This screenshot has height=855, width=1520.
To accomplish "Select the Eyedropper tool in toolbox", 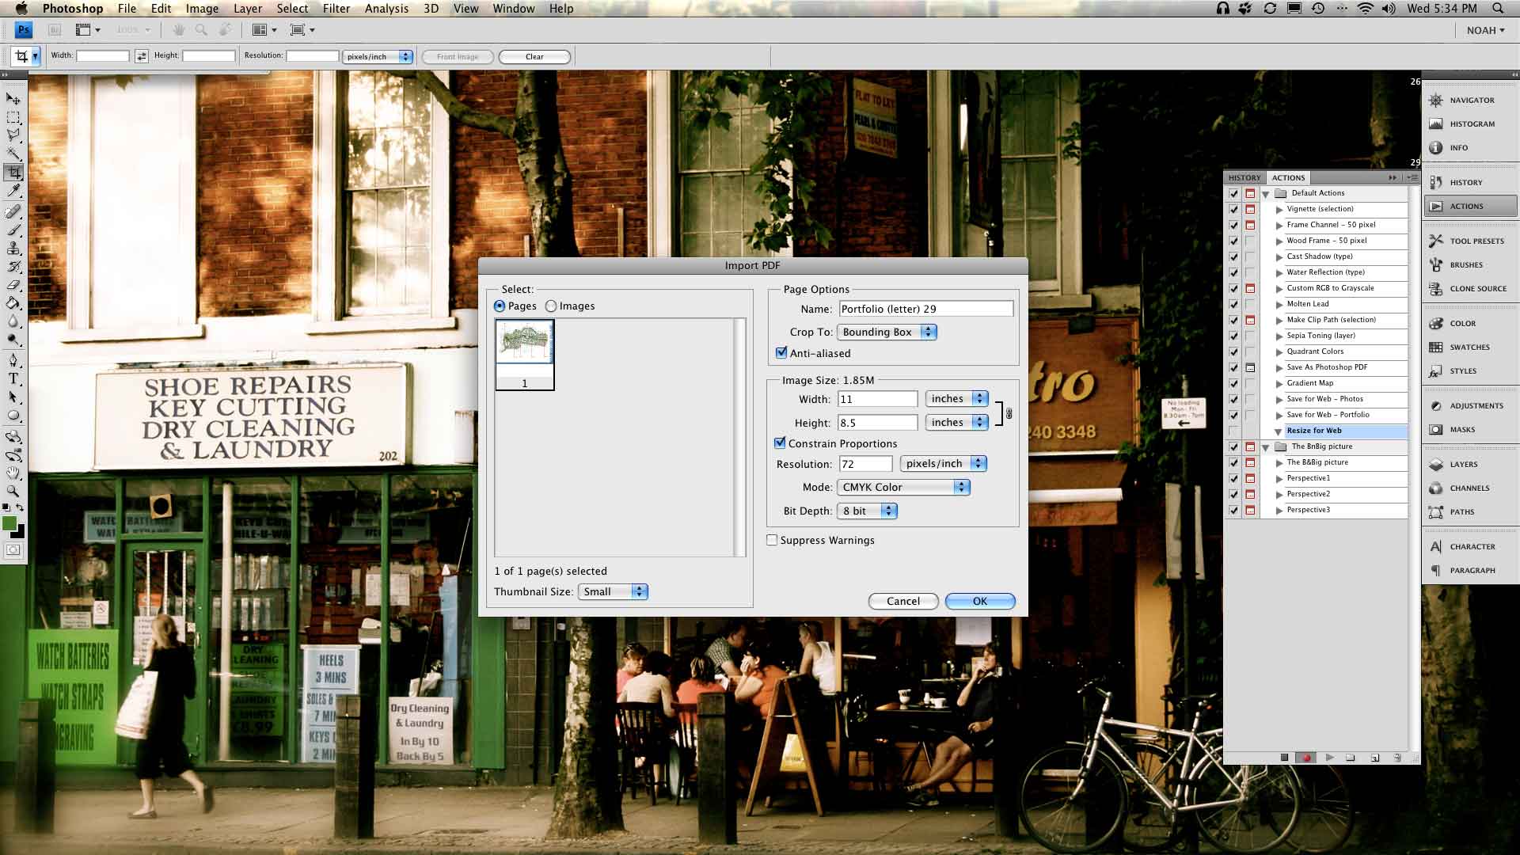I will [x=13, y=191].
